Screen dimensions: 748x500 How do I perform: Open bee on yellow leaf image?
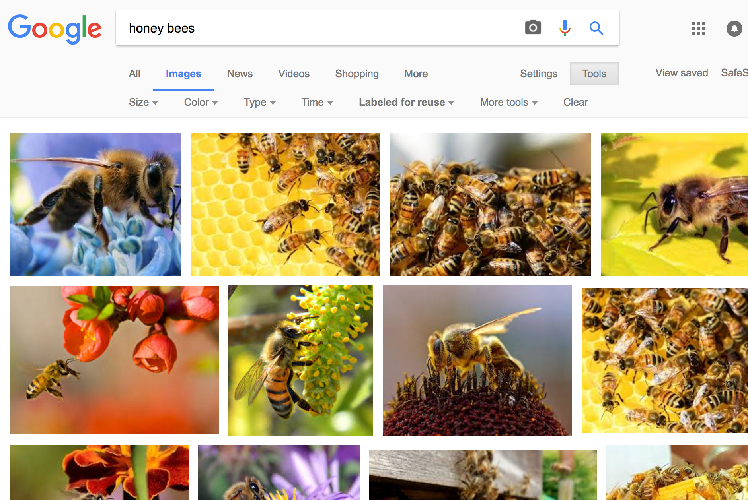click(x=674, y=204)
